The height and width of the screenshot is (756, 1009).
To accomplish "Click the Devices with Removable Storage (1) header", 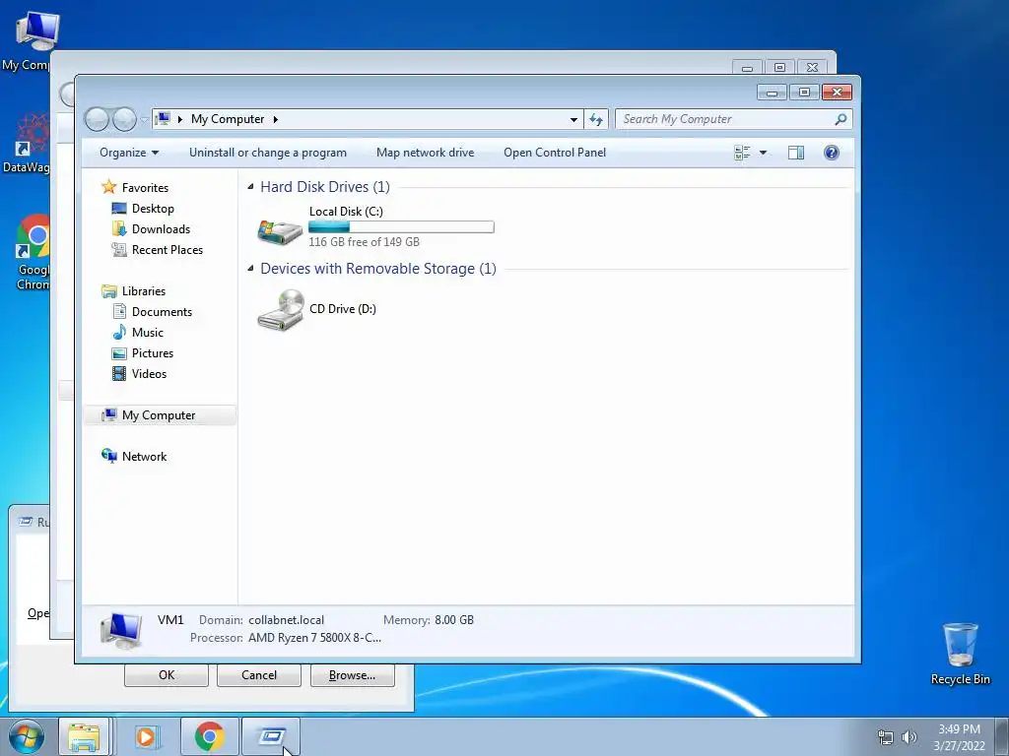I will pos(378,268).
